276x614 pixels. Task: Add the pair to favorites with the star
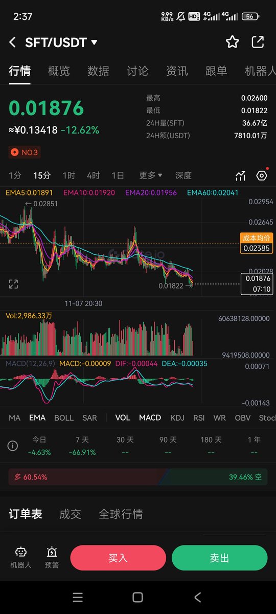point(233,42)
